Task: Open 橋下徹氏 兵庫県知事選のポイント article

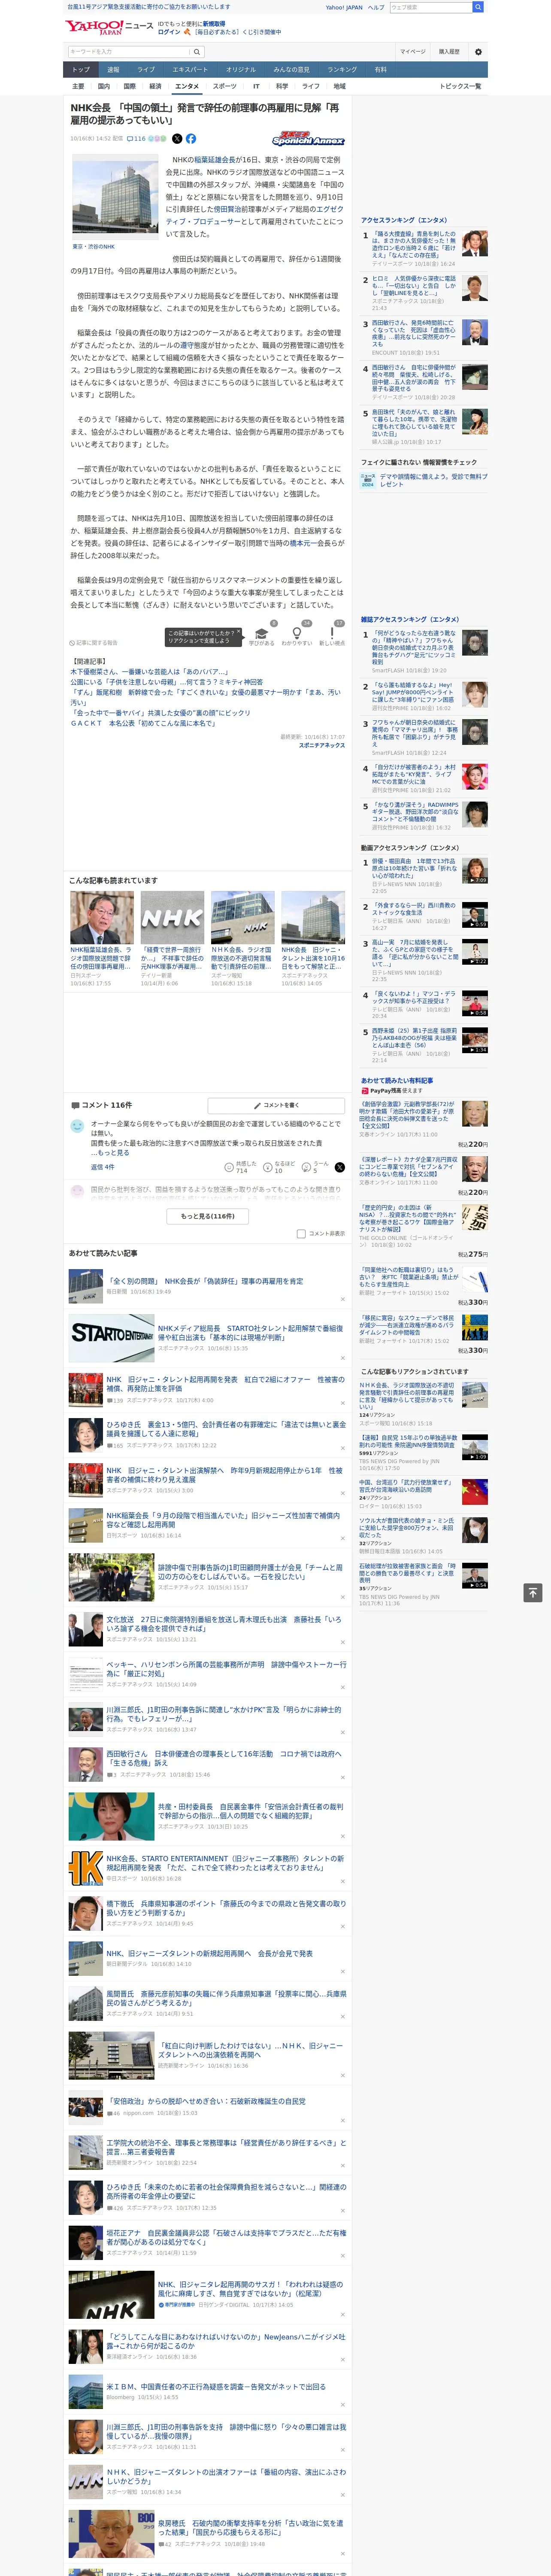Action: 226,1908
